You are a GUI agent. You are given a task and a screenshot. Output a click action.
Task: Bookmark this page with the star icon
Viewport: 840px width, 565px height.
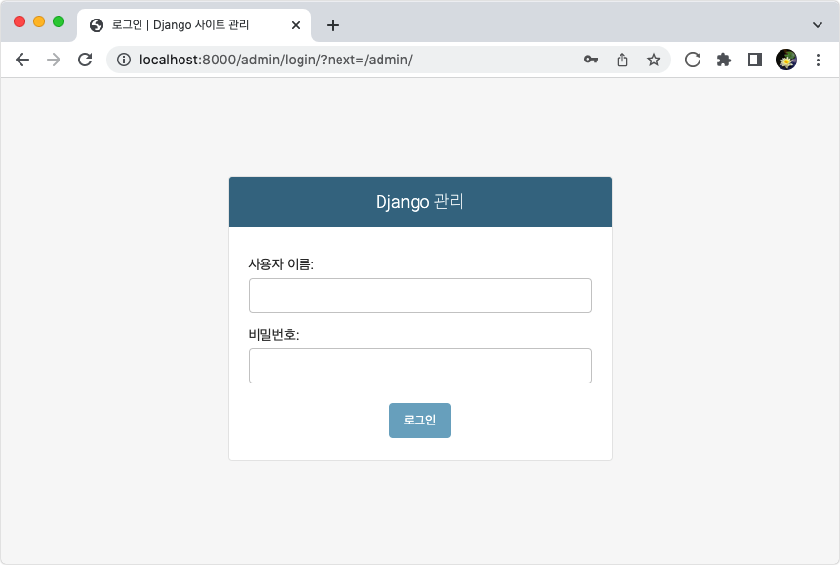653,60
